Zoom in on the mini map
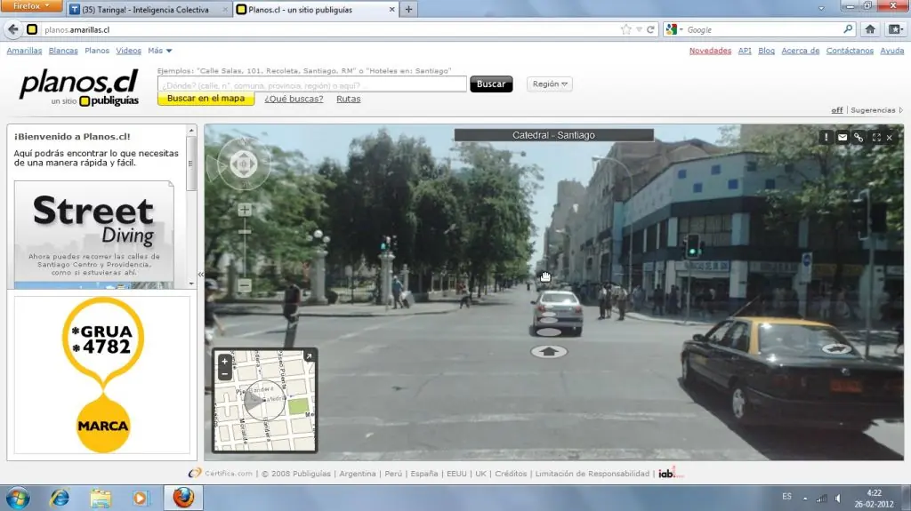The width and height of the screenshot is (911, 511). pos(224,361)
